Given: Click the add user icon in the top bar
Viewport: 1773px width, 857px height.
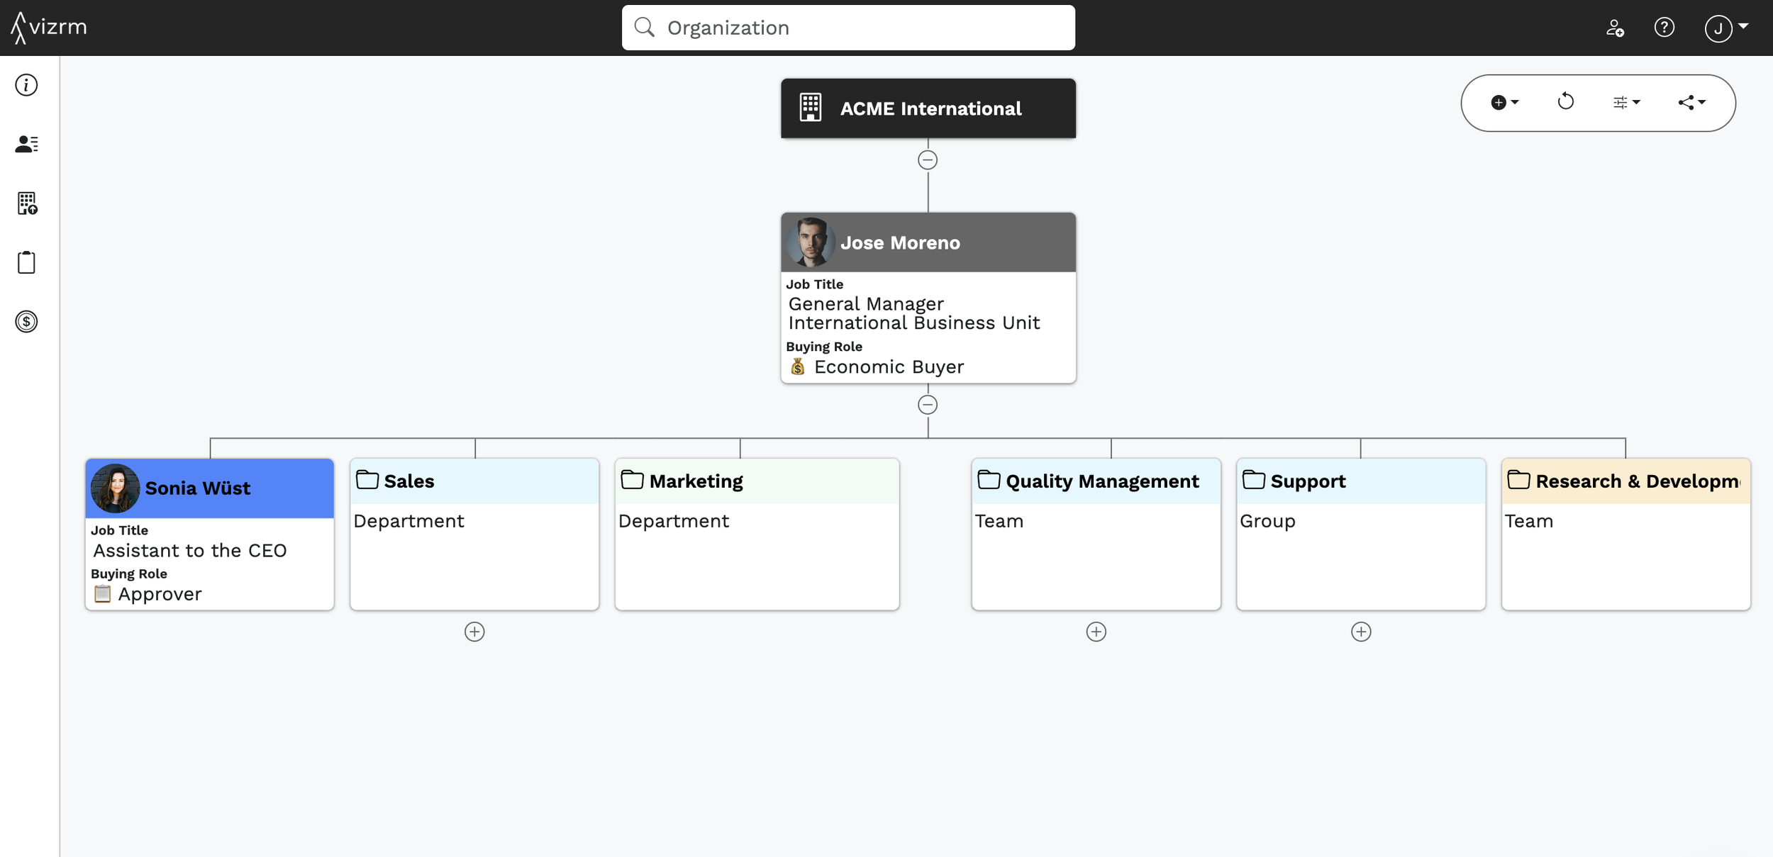Looking at the screenshot, I should pos(1615,28).
